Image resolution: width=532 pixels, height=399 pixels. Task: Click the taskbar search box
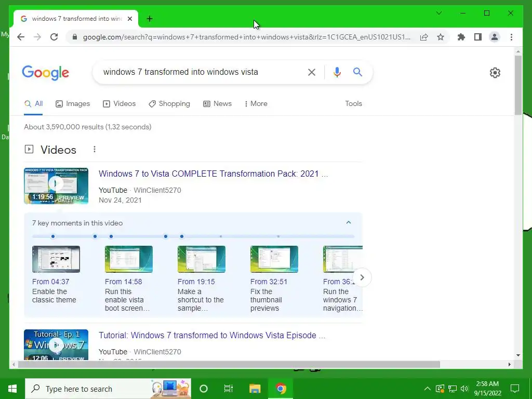coord(108,389)
